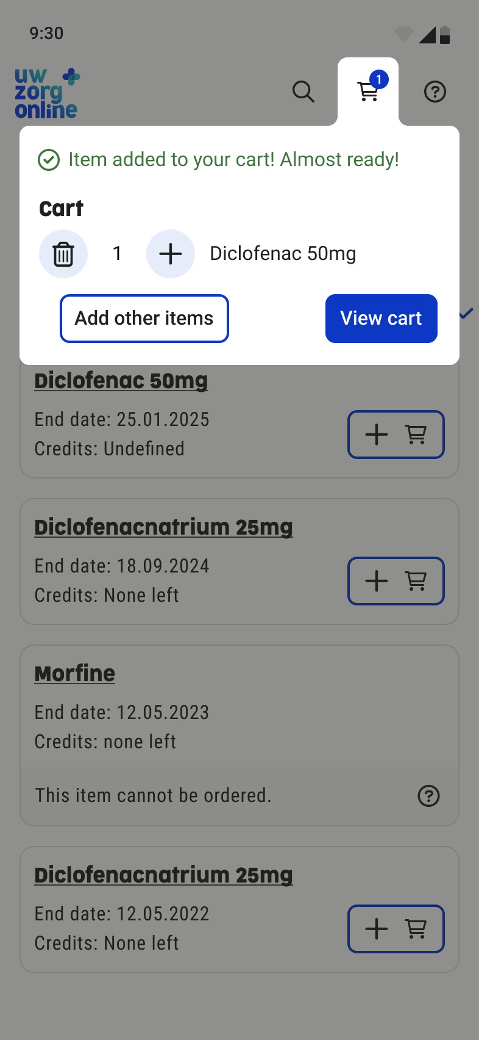Open Diclofenacnatrium 25mg ending 12.05.2022
The image size is (479, 1040).
163,875
